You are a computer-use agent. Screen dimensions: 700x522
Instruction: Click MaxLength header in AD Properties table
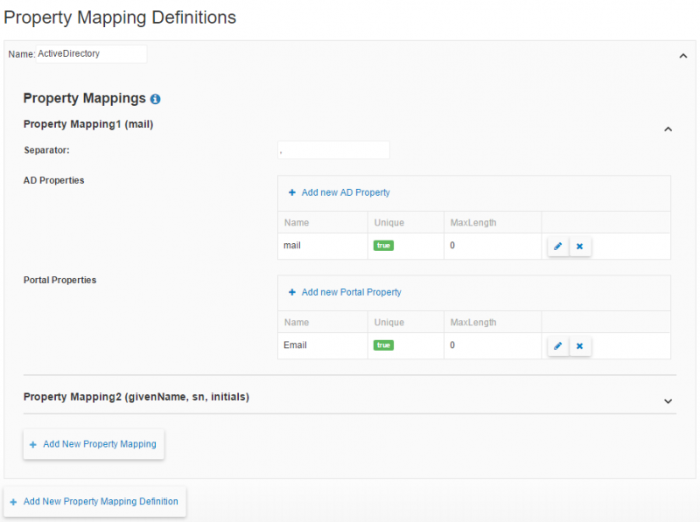(473, 223)
